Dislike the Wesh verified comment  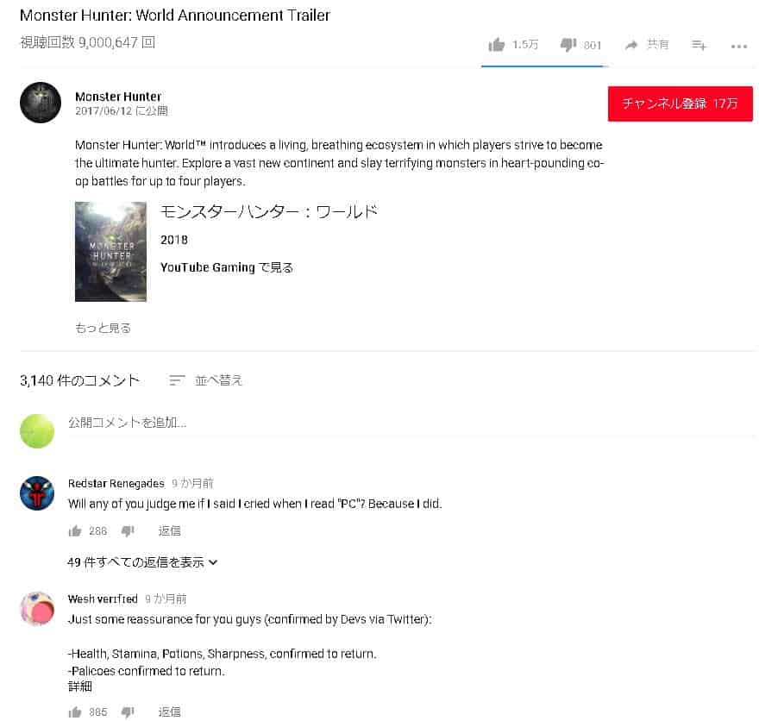(128, 712)
